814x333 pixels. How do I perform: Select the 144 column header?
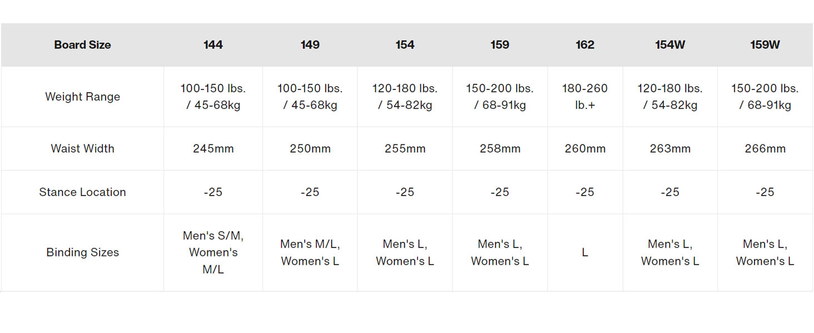(213, 45)
